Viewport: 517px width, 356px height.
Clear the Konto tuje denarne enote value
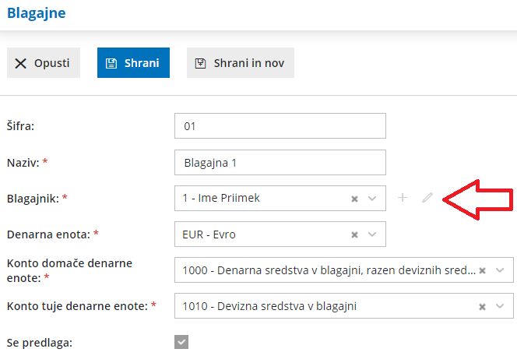coord(483,306)
